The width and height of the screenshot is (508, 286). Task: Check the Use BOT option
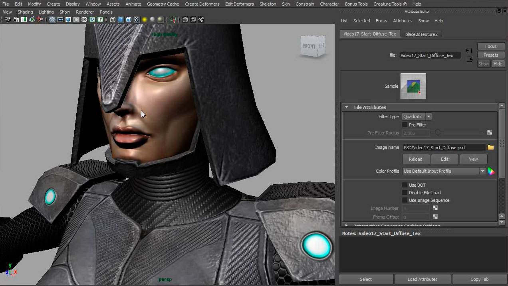[405, 185]
